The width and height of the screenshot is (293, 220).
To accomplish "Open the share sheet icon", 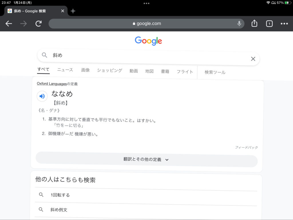I will tap(254, 24).
